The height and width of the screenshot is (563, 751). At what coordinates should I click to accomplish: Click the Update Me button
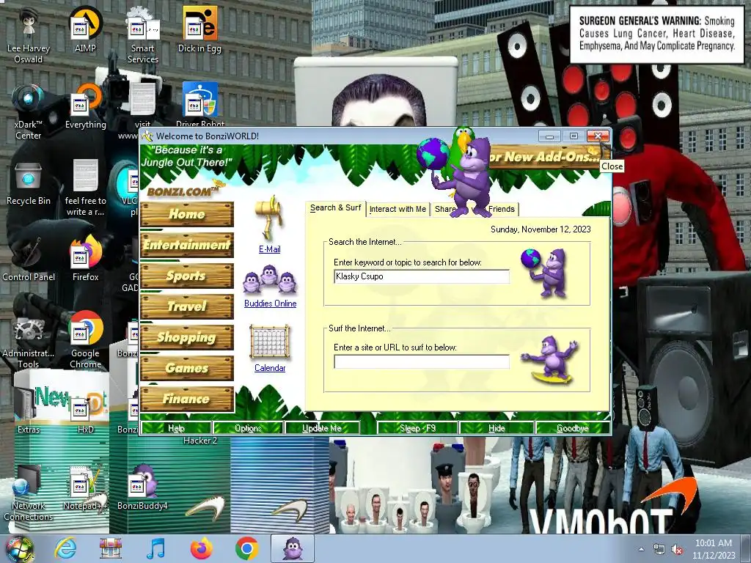(322, 428)
